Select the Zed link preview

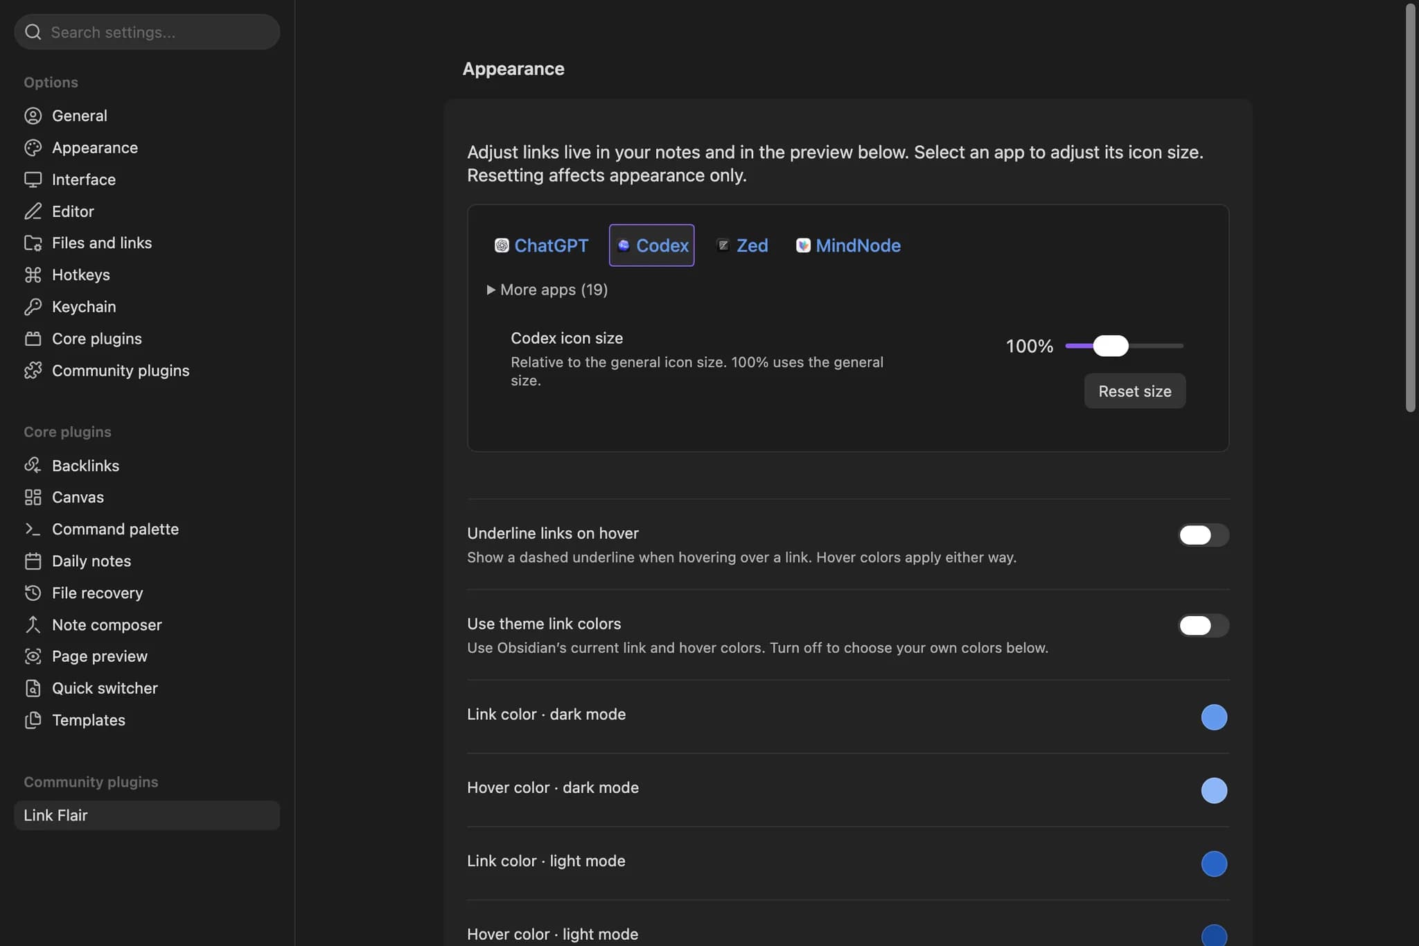click(742, 245)
